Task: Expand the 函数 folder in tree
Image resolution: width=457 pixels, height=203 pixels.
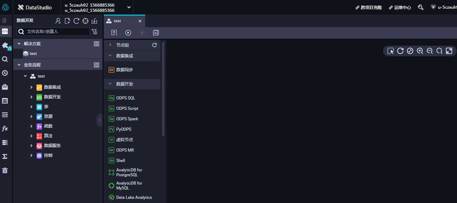Action: coord(31,126)
